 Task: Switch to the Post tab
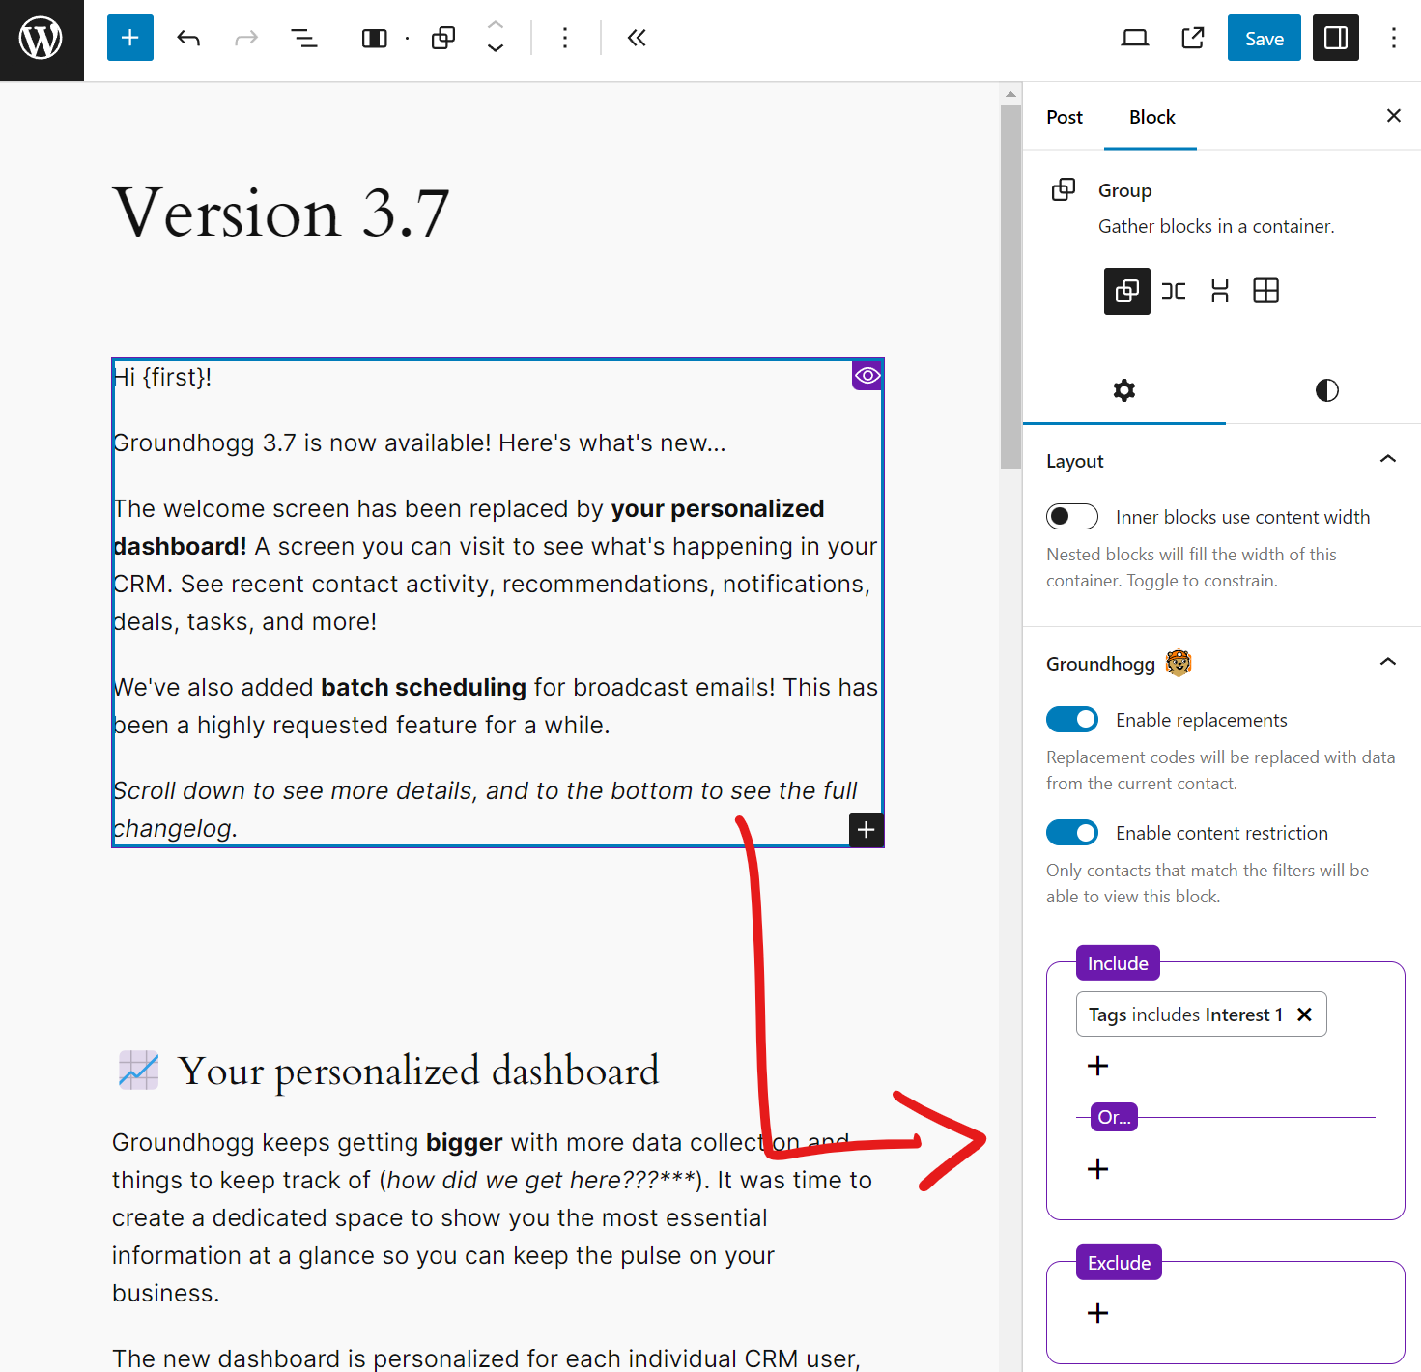click(1065, 117)
